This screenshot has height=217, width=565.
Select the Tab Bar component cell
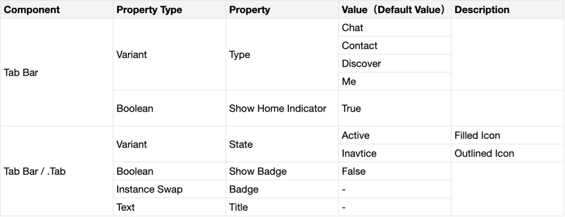pos(56,72)
